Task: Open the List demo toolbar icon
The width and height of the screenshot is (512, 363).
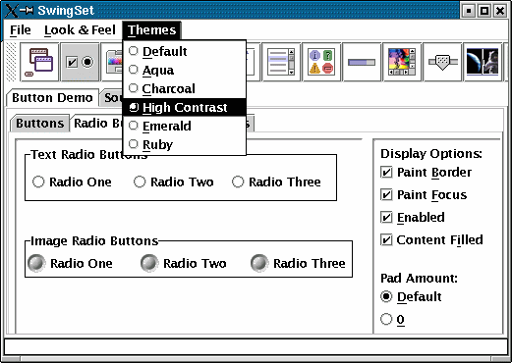Action: pyautogui.click(x=281, y=62)
